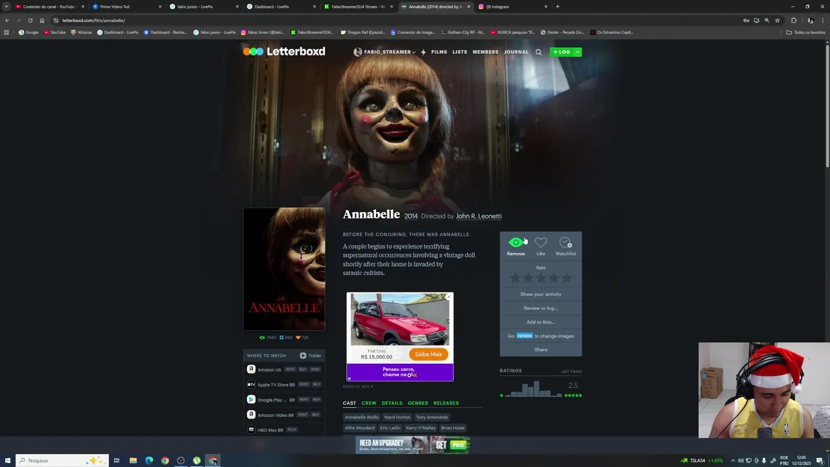Open cast member Annabelle Wallis
Image resolution: width=830 pixels, height=467 pixels.
click(362, 417)
